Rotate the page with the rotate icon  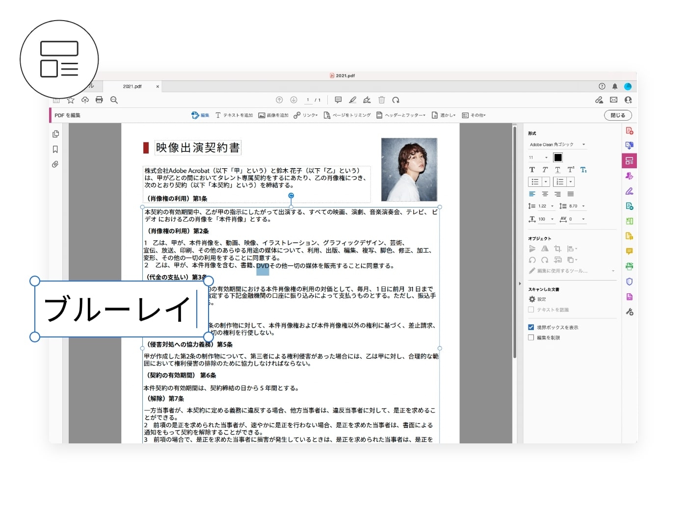[396, 100]
